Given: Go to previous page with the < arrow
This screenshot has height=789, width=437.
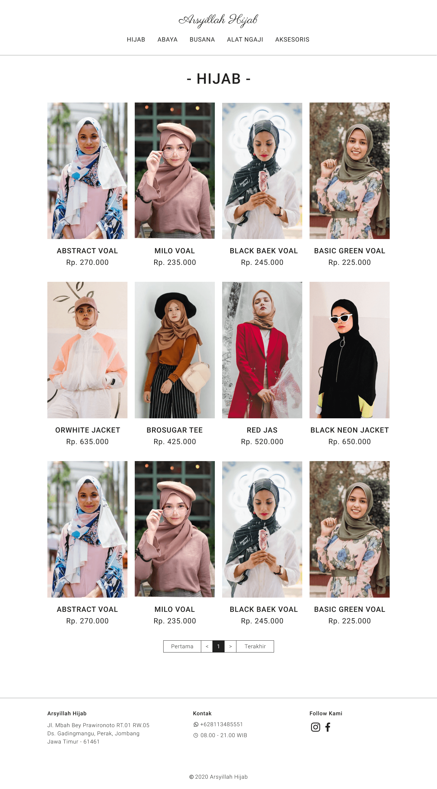Looking at the screenshot, I should pos(207,646).
